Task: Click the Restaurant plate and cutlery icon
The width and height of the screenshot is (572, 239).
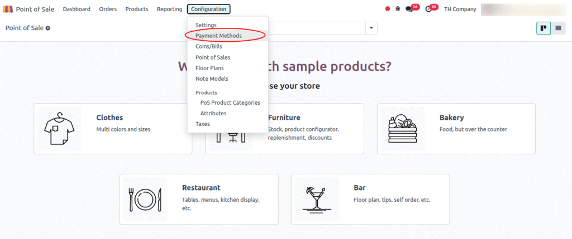Action: [x=145, y=199]
